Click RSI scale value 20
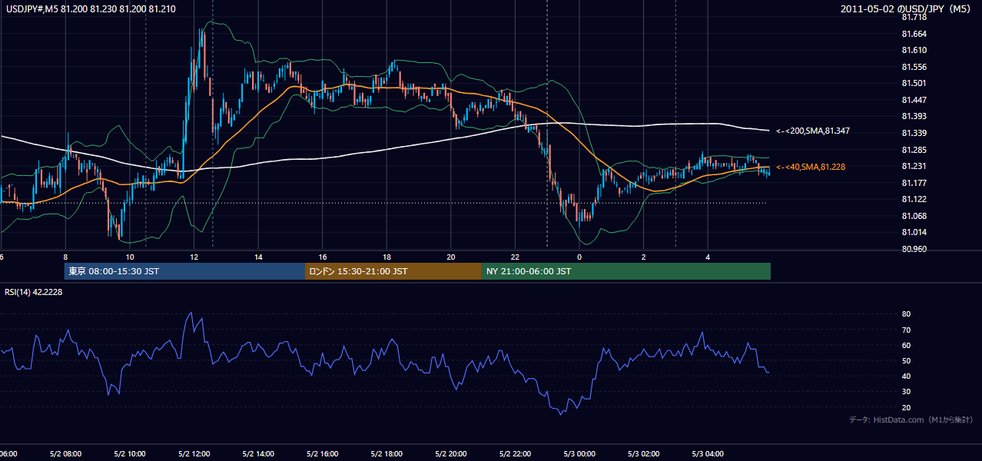Screen dimensions: 982x461 point(906,407)
